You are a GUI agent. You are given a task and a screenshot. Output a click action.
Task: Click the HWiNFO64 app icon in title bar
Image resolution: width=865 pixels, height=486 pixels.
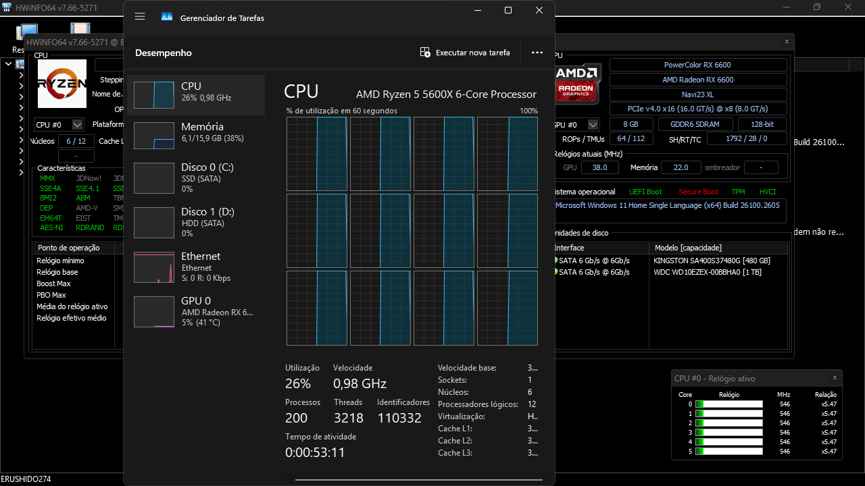click(x=5, y=6)
